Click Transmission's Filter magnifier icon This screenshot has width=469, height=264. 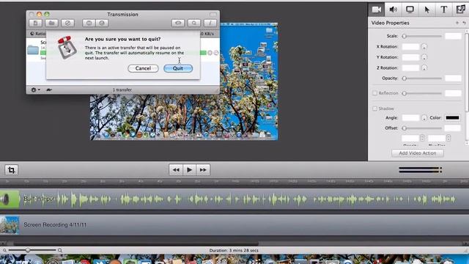(194, 23)
